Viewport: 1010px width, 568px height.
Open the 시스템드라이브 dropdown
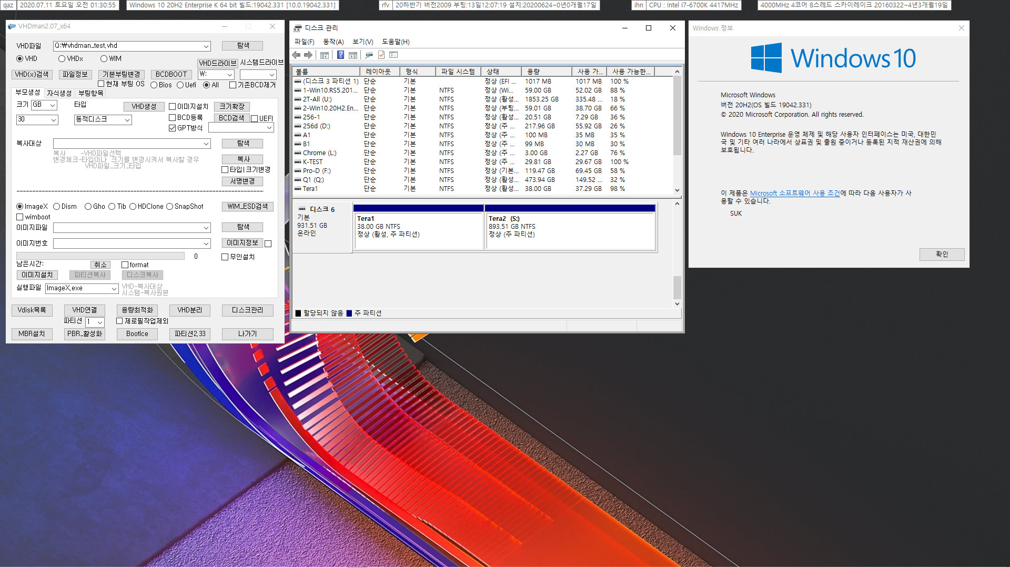(x=271, y=75)
